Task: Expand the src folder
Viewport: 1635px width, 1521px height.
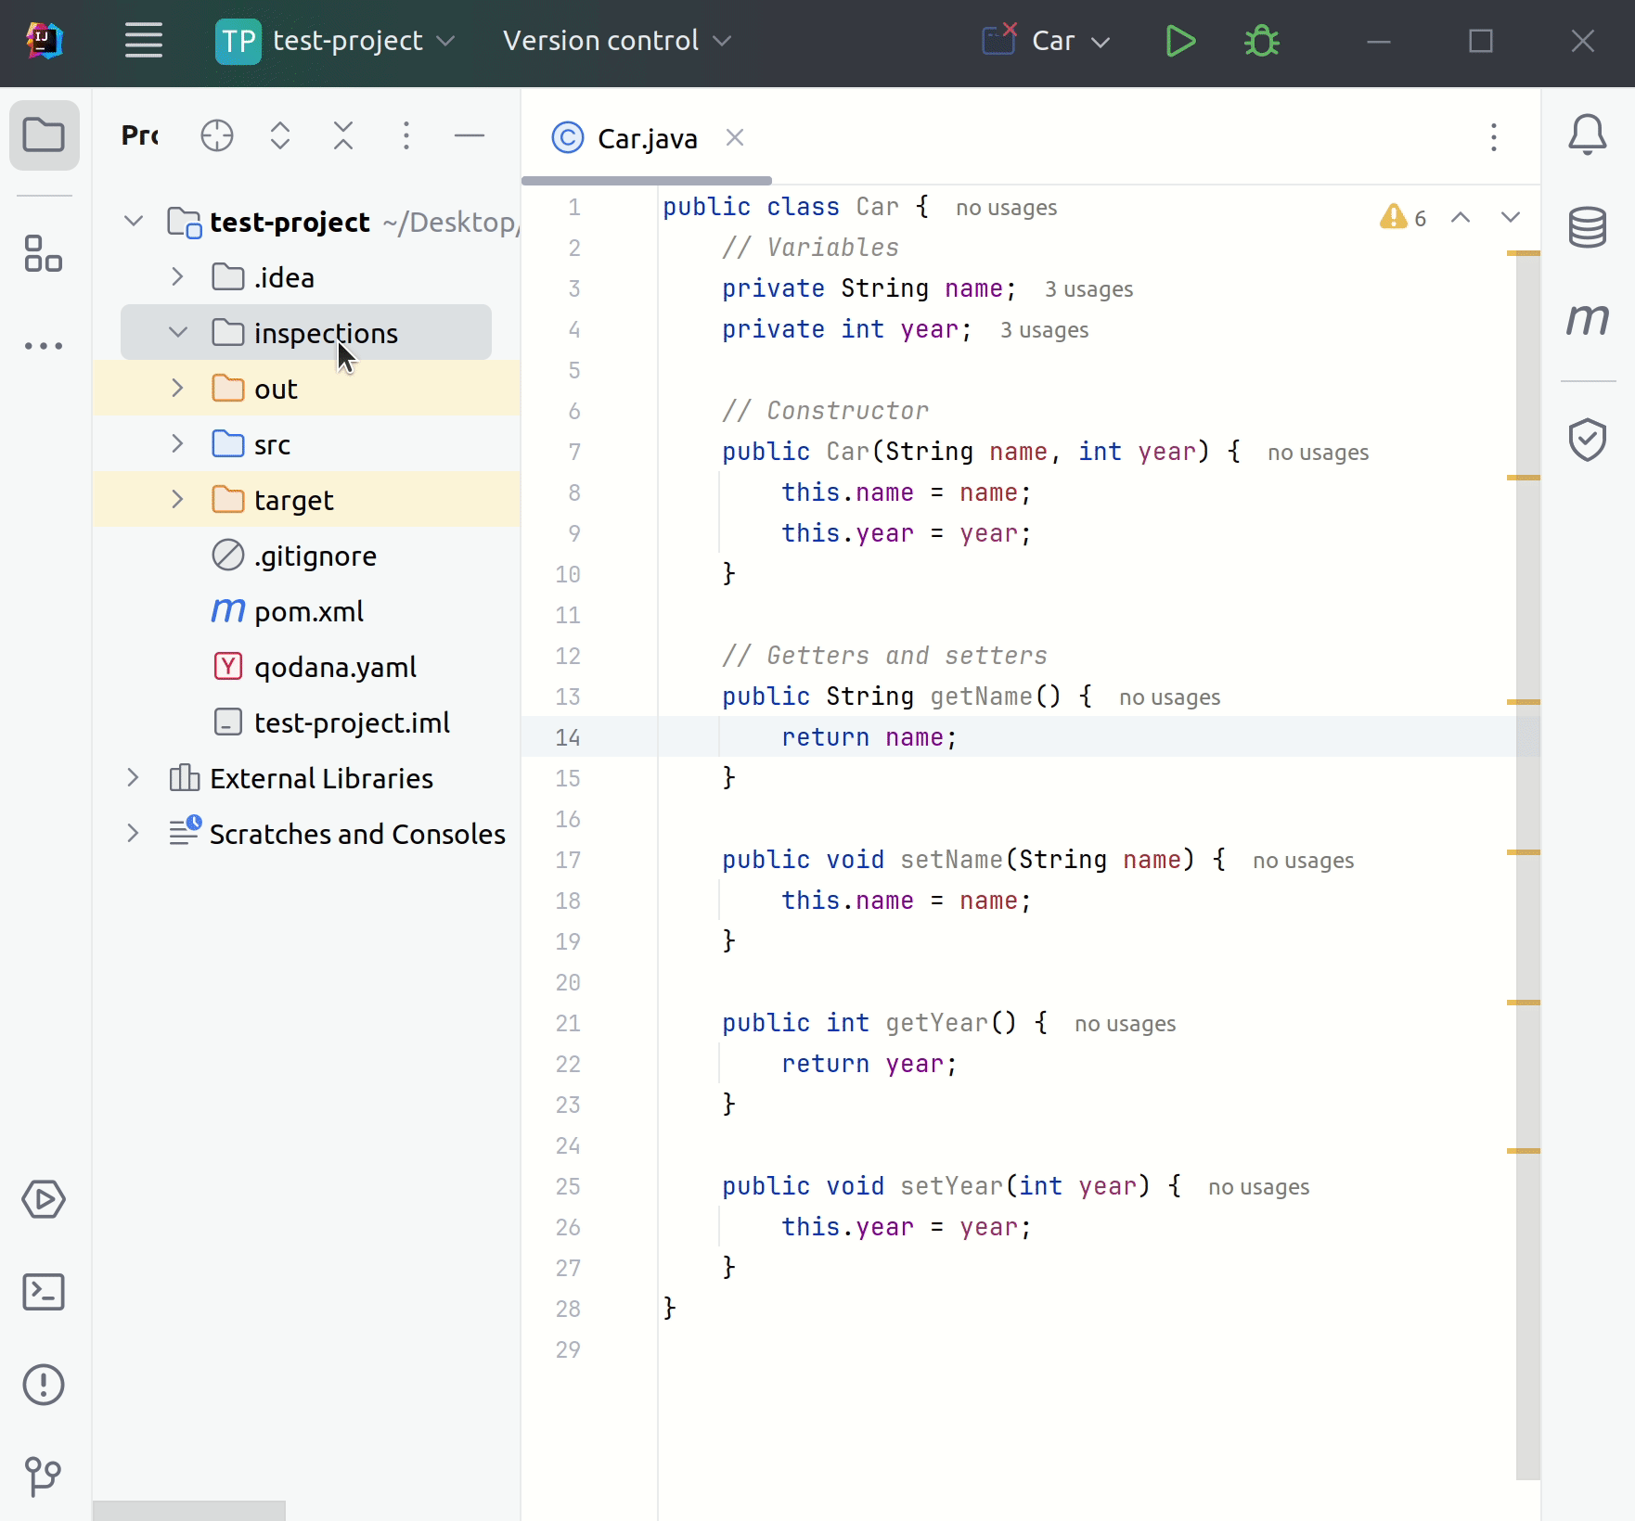Action: point(177,443)
